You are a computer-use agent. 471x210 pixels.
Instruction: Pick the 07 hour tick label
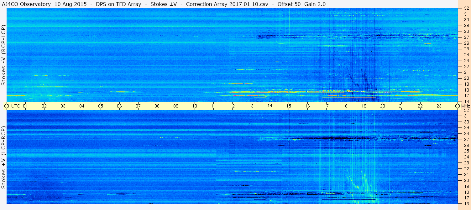[138, 106]
